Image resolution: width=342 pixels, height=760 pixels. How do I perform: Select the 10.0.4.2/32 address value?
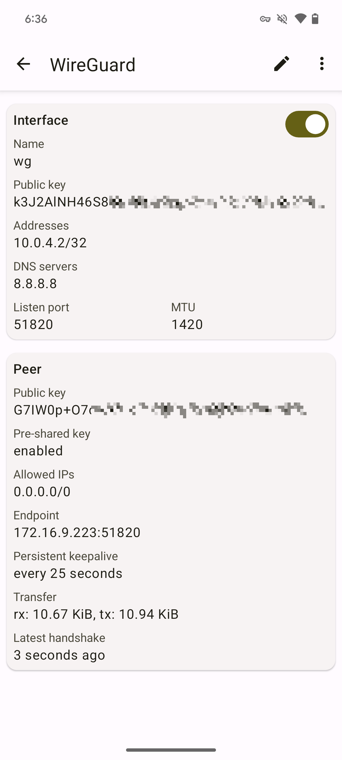click(x=50, y=243)
